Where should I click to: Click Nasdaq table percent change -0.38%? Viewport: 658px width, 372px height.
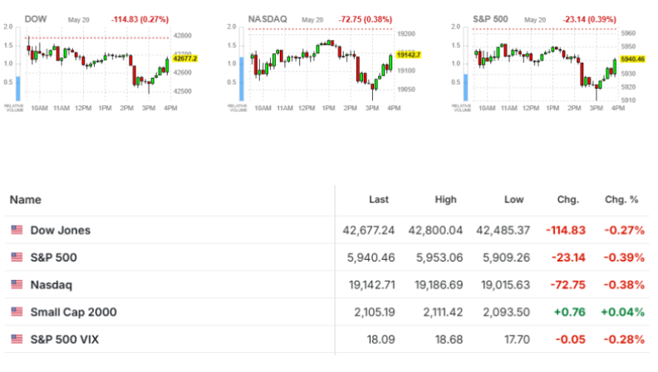tap(624, 285)
